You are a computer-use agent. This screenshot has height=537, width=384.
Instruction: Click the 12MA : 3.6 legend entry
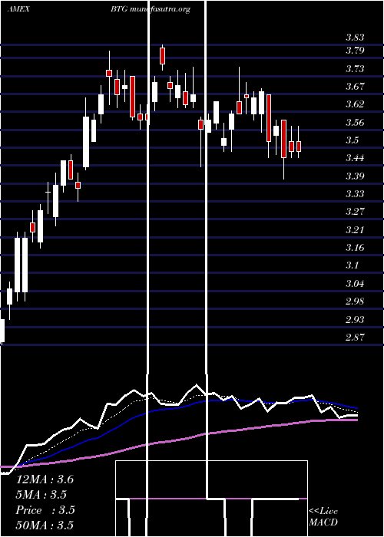click(45, 479)
